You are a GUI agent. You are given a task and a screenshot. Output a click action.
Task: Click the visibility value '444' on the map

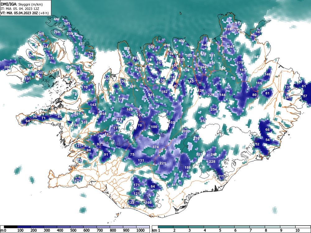click(x=57, y=19)
